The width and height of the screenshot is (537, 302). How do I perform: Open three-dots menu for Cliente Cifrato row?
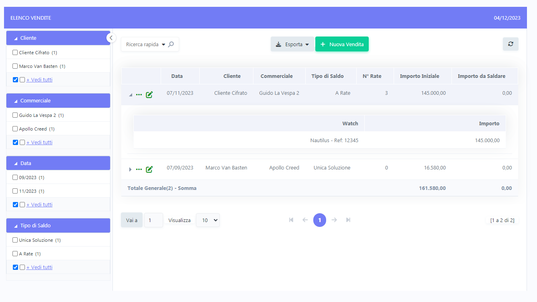139,95
